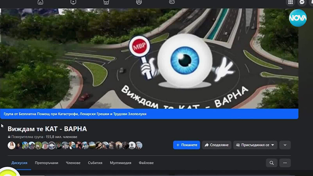Viewport: 313px width, 176px height.
Task: Switch to the Дискусия tab
Action: (x=19, y=163)
